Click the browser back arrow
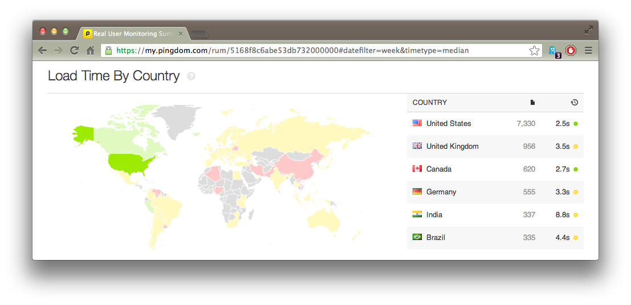This screenshot has width=631, height=305. tap(42, 50)
